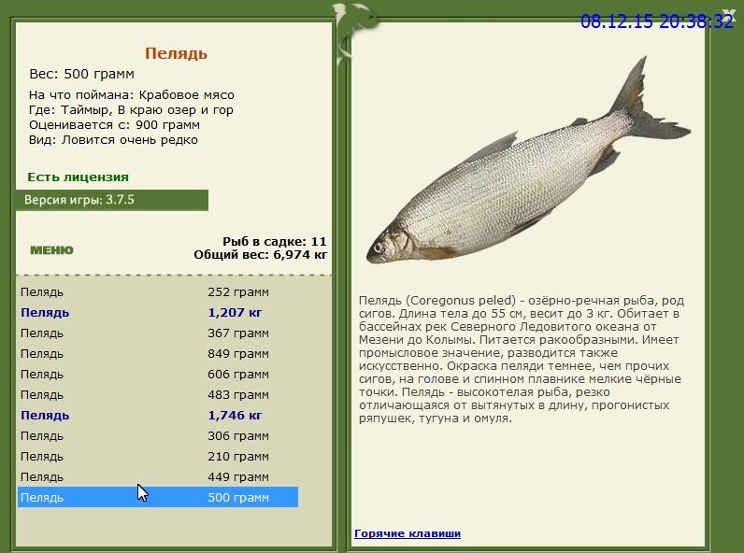The width and height of the screenshot is (744, 553).
Task: Click the date-time stamp 08.12.15 20:38:32
Action: [657, 21]
